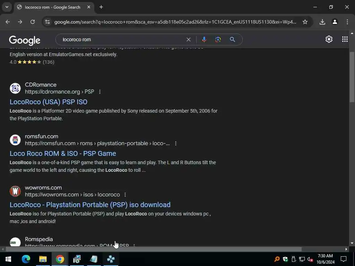The height and width of the screenshot is (266, 355).
Task: Open more options for romsfun.com result
Action: tap(176, 143)
